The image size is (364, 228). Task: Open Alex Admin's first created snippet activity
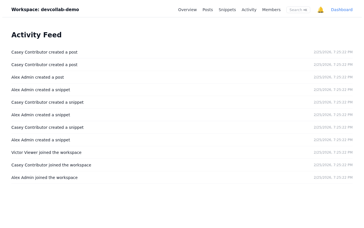coord(41,89)
